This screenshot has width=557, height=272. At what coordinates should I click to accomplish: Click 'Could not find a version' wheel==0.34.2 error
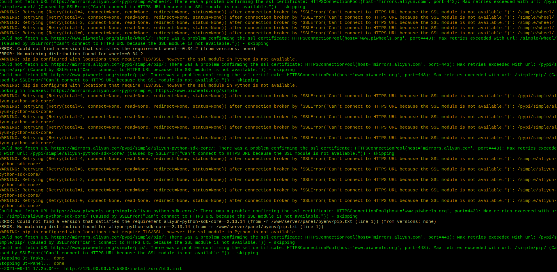point(127,49)
